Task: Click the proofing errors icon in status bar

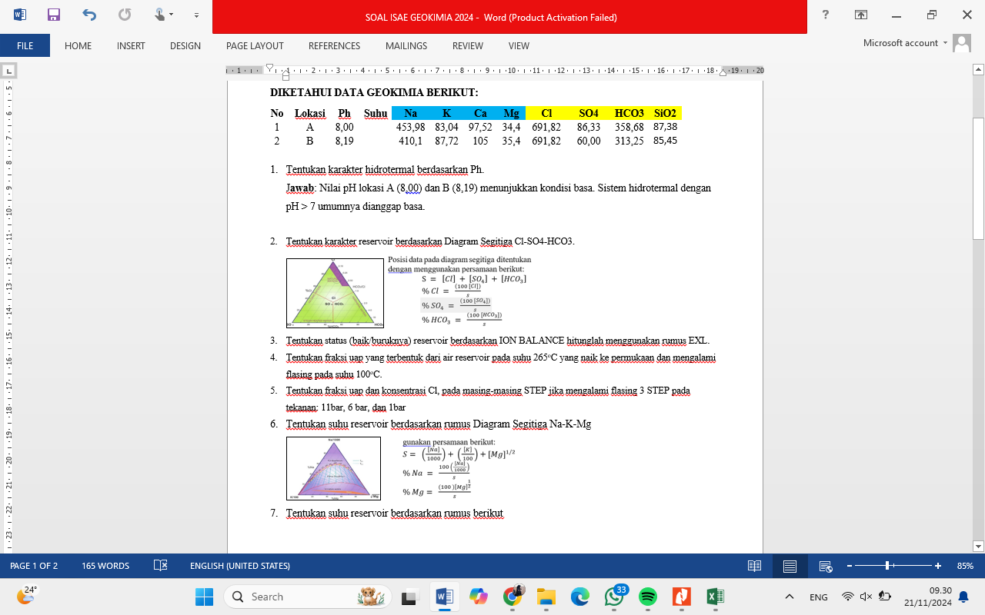Action: 160,566
